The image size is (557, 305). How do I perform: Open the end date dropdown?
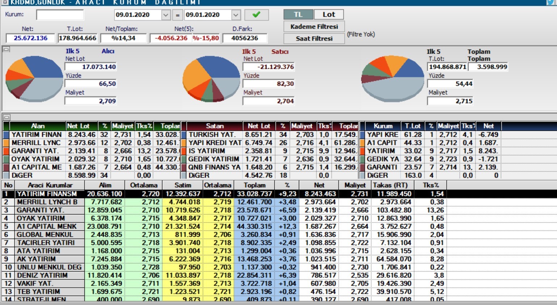(x=236, y=15)
